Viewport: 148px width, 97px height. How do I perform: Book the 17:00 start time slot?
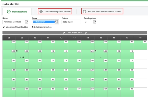(127, 45)
